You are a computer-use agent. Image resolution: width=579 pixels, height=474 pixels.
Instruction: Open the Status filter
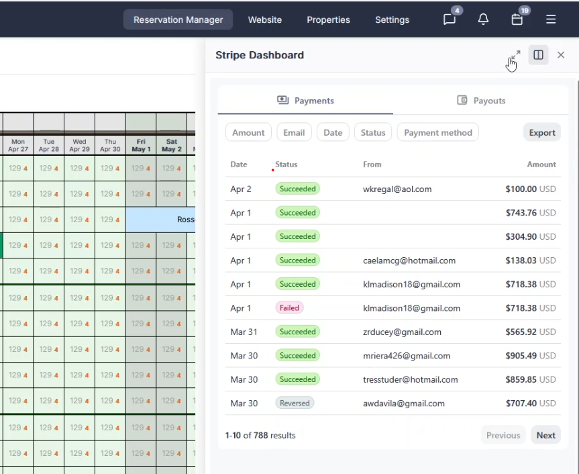[x=373, y=132]
